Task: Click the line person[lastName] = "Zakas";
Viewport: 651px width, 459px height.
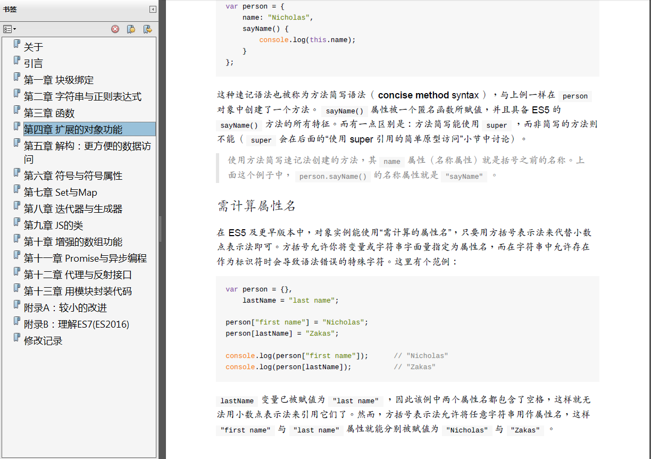Action: pyautogui.click(x=282, y=333)
